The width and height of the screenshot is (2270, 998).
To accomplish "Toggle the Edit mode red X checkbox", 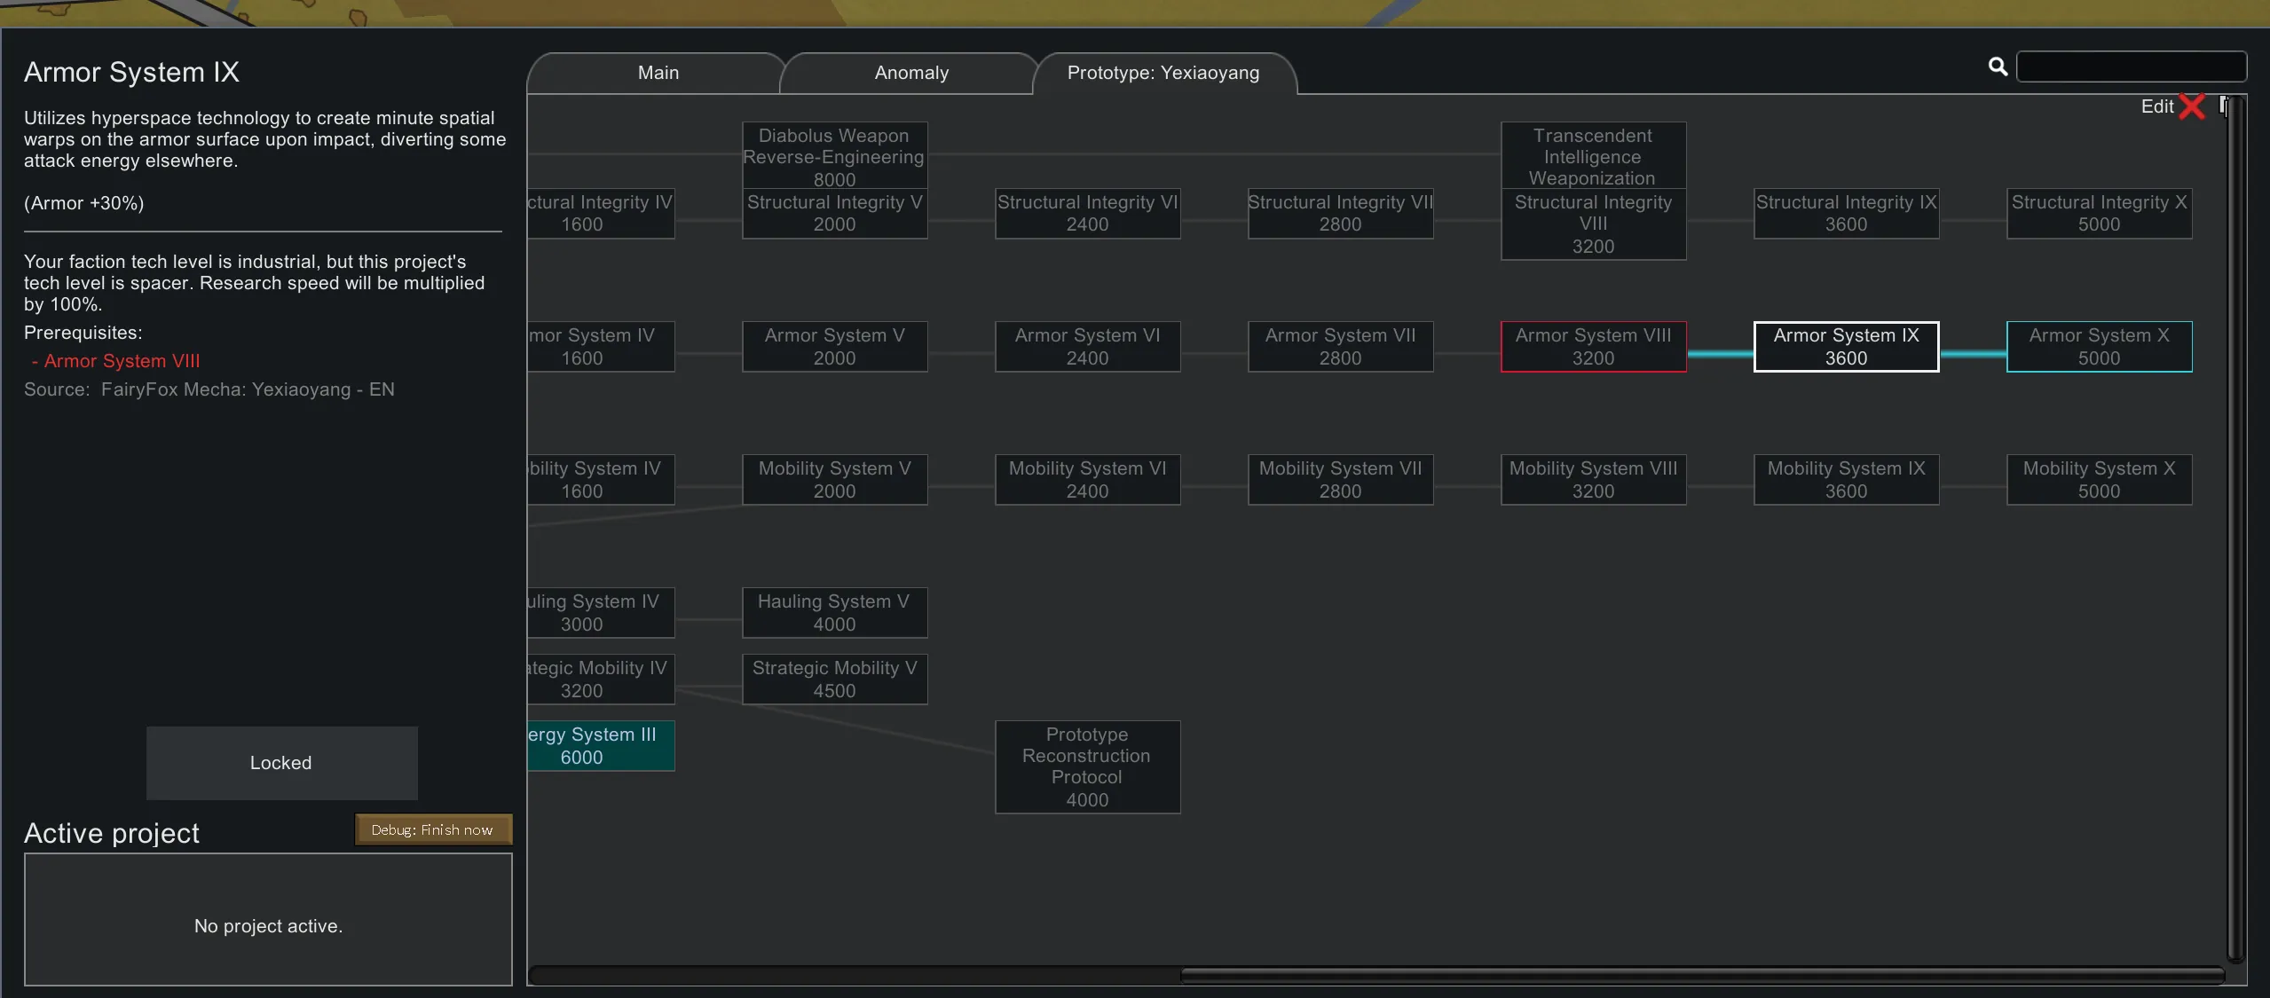I will click(x=2192, y=106).
